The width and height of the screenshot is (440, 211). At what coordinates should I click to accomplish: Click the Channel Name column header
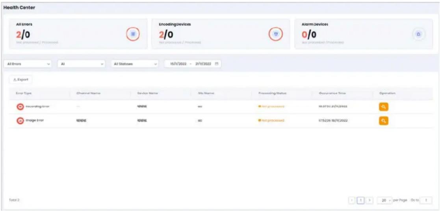(88, 93)
